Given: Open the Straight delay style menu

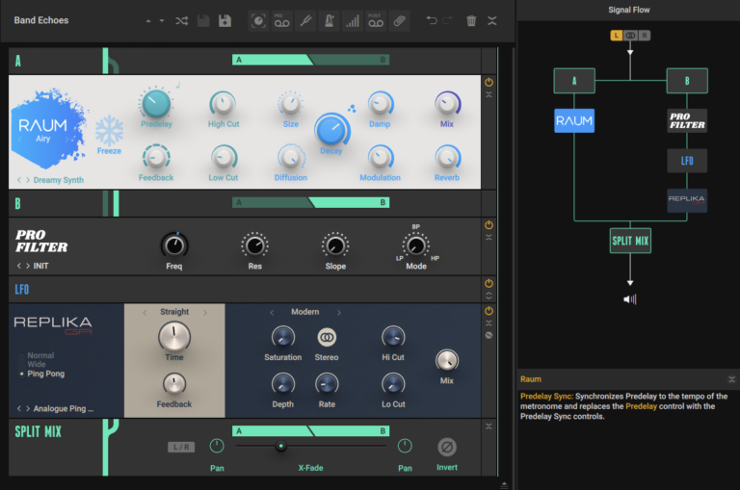Looking at the screenshot, I should click(x=174, y=312).
